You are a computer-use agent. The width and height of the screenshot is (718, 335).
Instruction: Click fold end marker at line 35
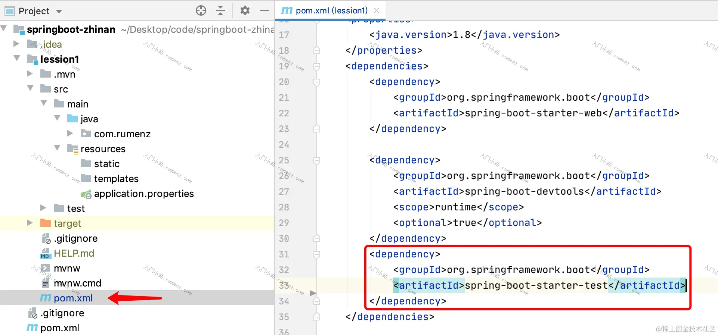[x=317, y=317]
